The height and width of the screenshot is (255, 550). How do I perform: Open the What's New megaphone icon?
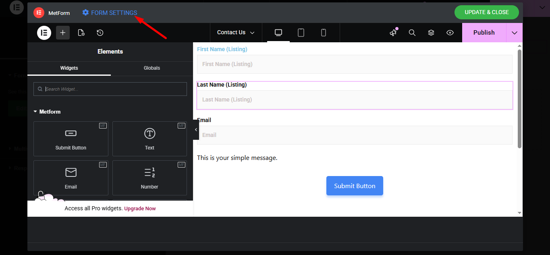393,33
